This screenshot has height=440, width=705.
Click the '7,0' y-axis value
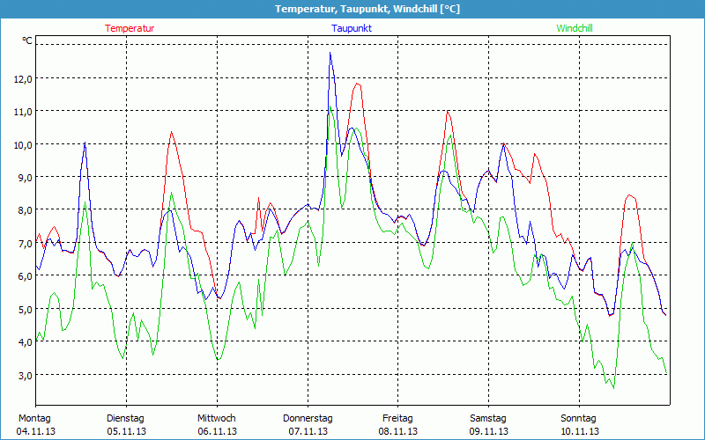click(26, 244)
